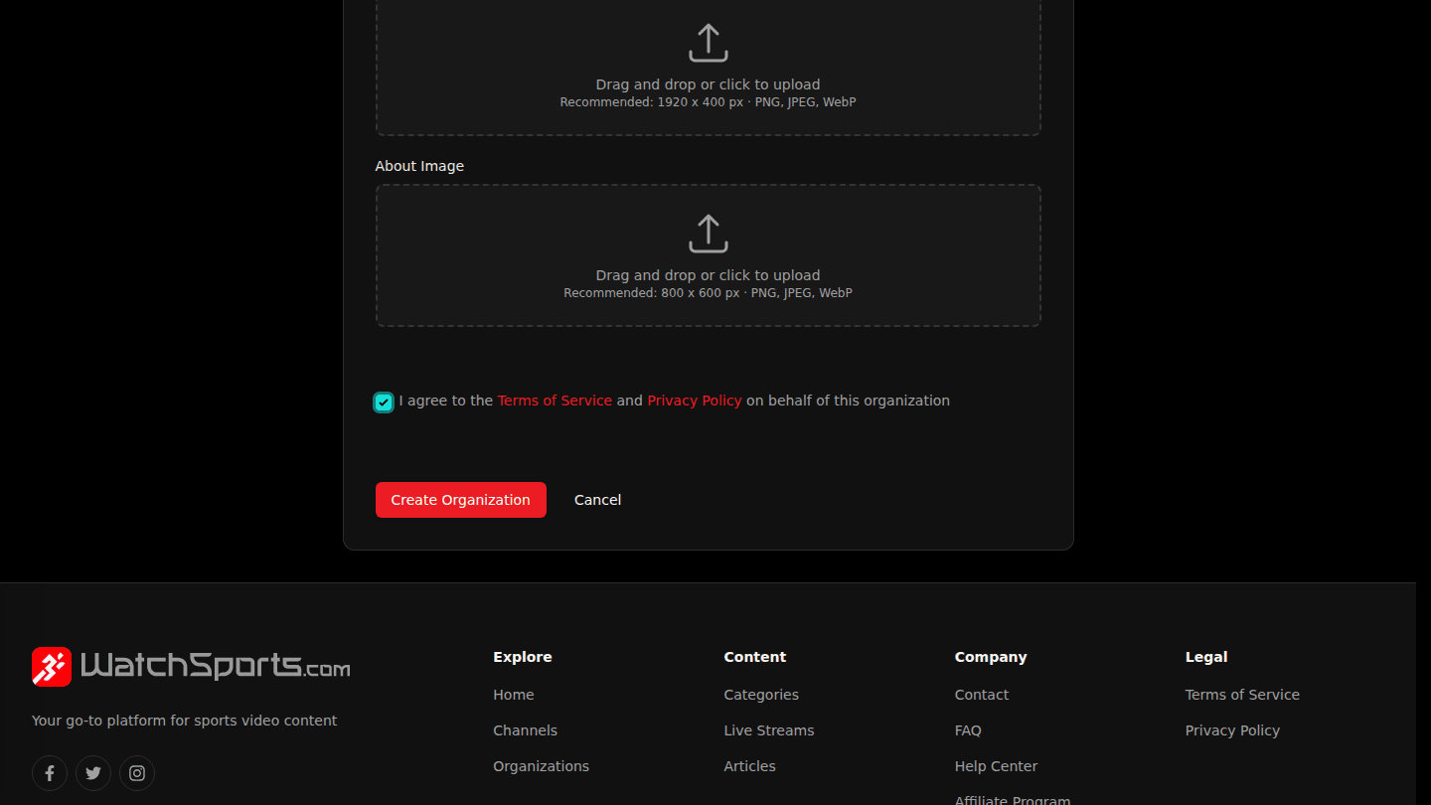Open the Twitter social icon
This screenshot has height=805, width=1431.
pos(93,773)
